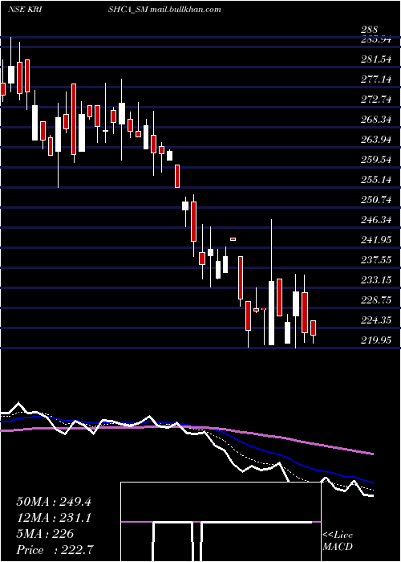Click the 272.74 price axis label
Image resolution: width=401 pixels, height=562 pixels.
pyautogui.click(x=376, y=100)
